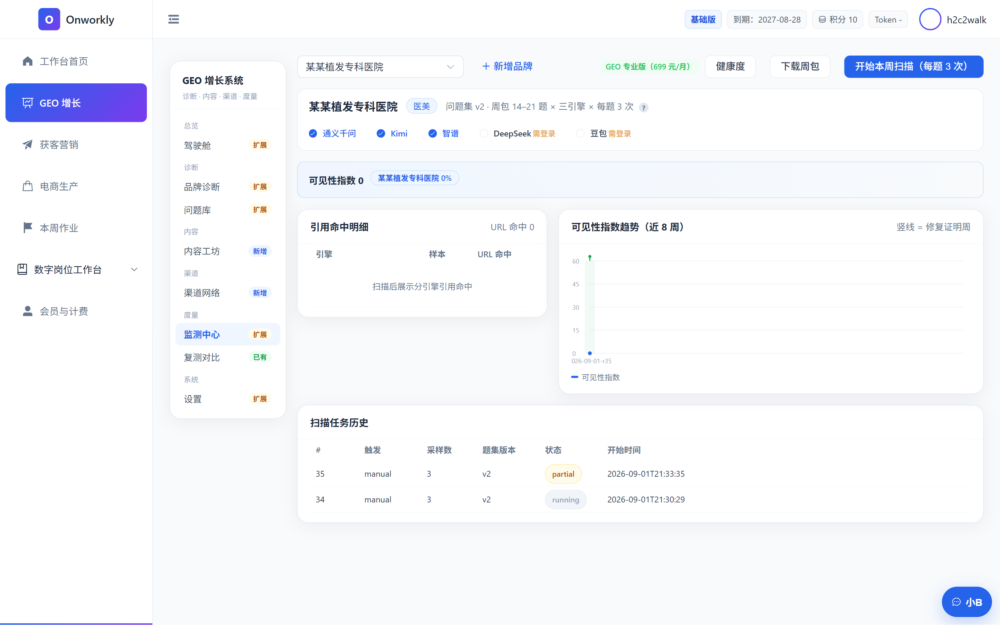Screen dimensions: 1000x625
Task: Open 内容工坊 menu item
Action: [228, 251]
